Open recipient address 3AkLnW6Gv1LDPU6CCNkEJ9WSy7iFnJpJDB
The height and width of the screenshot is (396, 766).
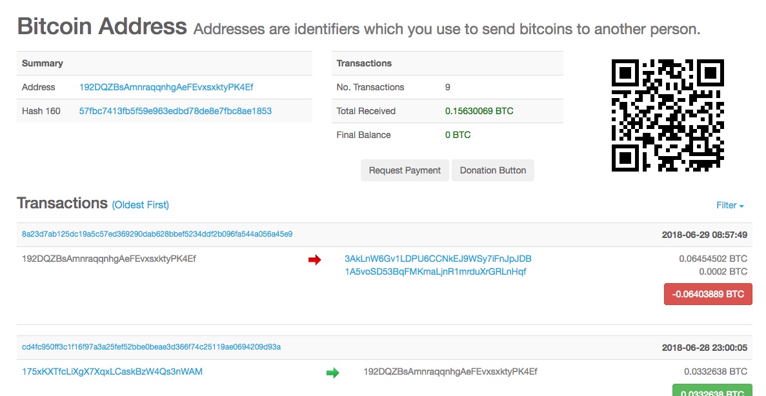(438, 259)
